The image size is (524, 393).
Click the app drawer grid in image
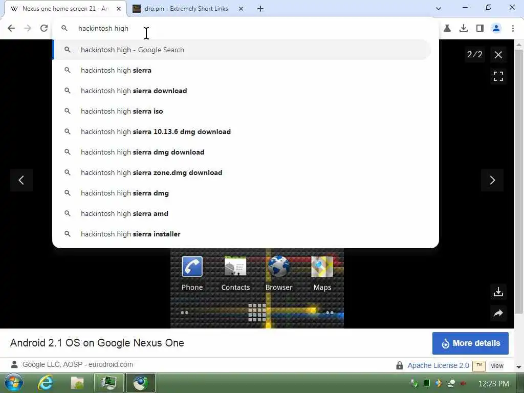click(257, 313)
